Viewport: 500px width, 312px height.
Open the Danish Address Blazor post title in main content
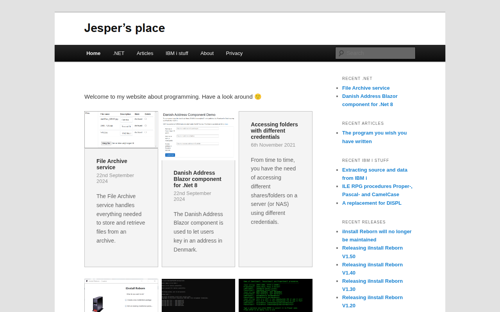click(x=197, y=179)
